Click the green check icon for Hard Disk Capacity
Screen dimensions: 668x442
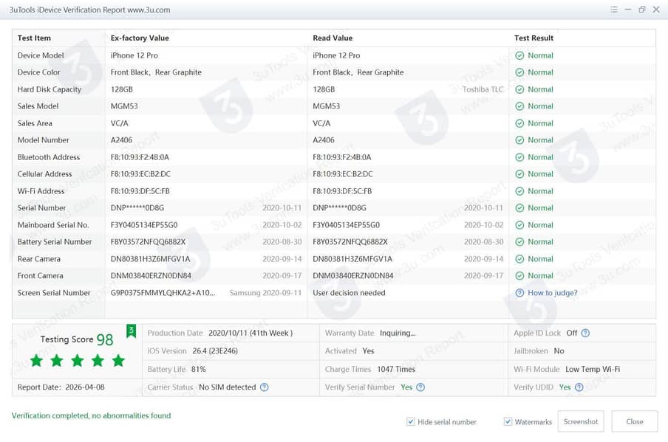519,89
